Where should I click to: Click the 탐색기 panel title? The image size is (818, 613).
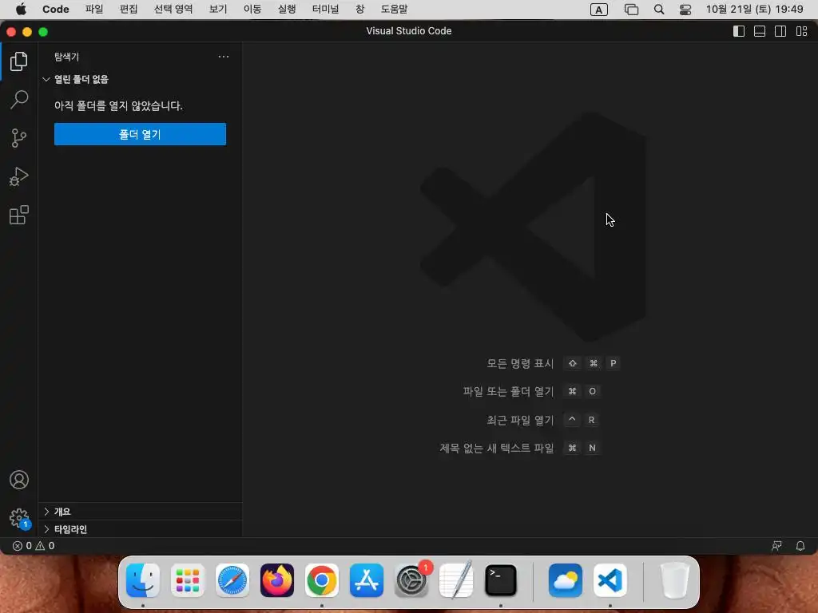pos(66,57)
